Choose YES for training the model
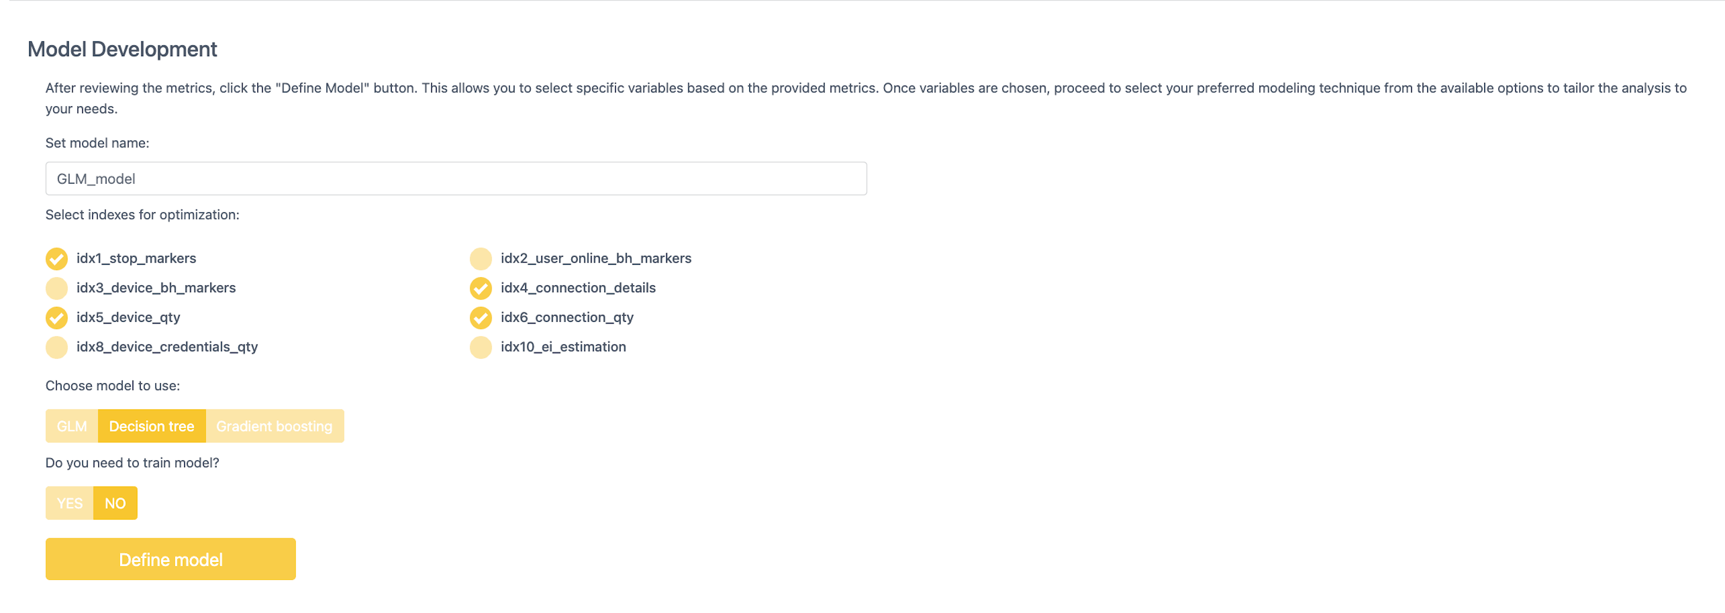 [70, 503]
